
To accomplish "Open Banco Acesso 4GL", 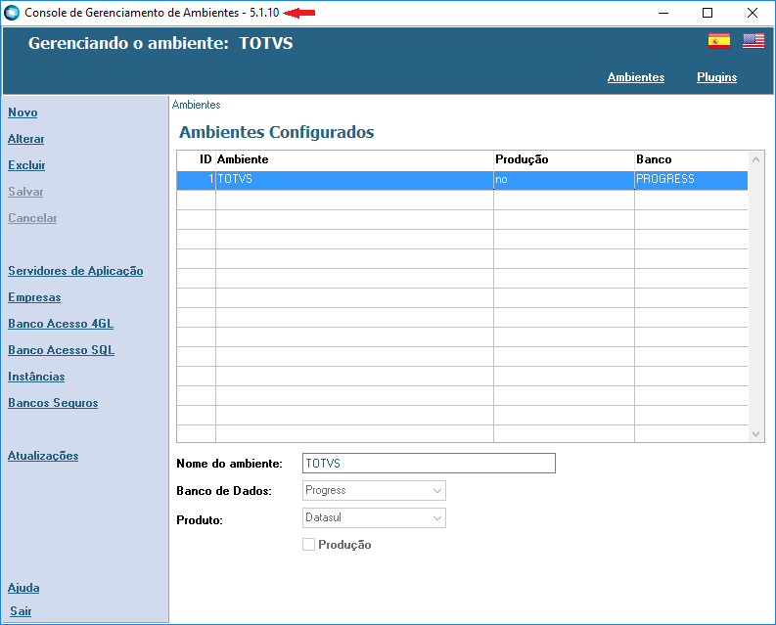I will [x=61, y=324].
